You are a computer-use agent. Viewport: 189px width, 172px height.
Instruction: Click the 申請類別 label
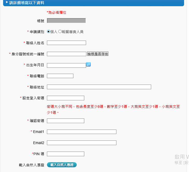37,32
